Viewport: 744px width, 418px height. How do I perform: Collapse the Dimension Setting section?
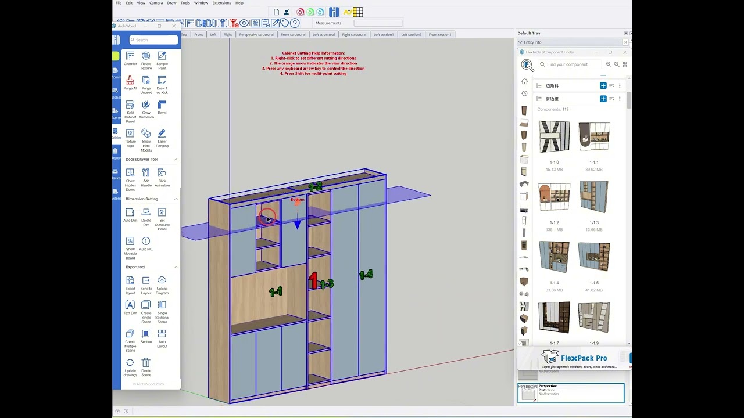176,199
